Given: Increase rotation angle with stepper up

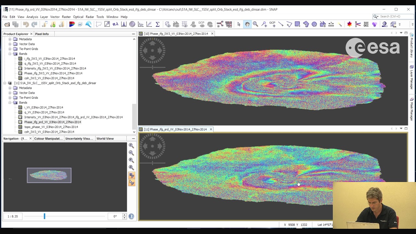Looking at the screenshot, I should pyautogui.click(x=124, y=215).
